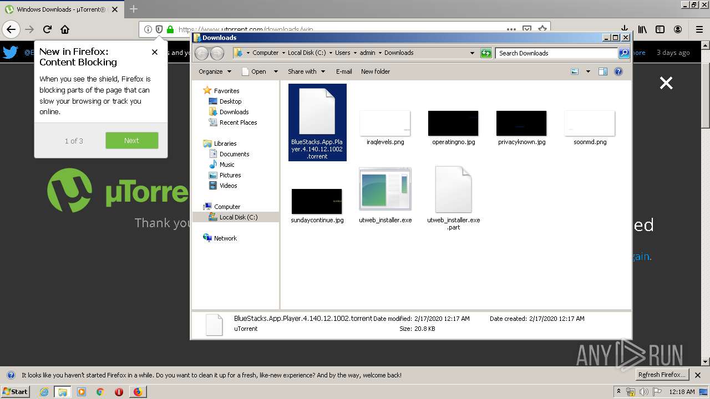Refresh the Downloads folder address
This screenshot has height=399, width=710.
[x=486, y=53]
